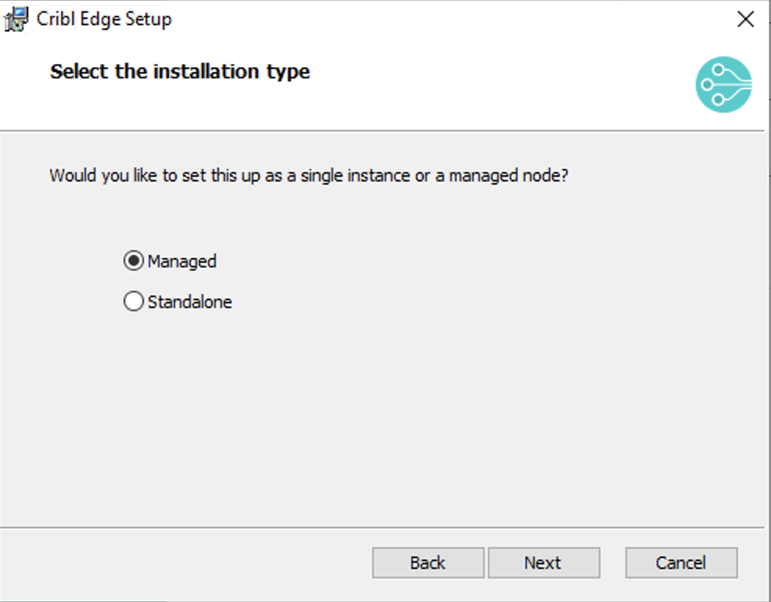771x602 pixels.
Task: Go to the previous step with Back
Action: (427, 562)
